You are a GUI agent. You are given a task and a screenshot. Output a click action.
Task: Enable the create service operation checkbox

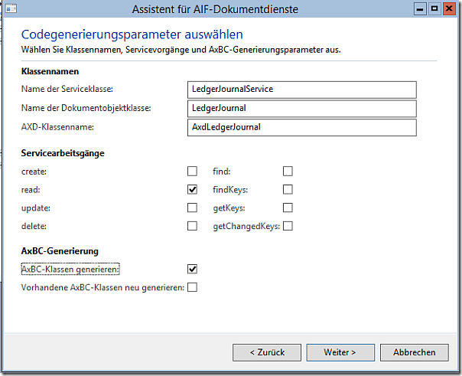click(x=192, y=172)
